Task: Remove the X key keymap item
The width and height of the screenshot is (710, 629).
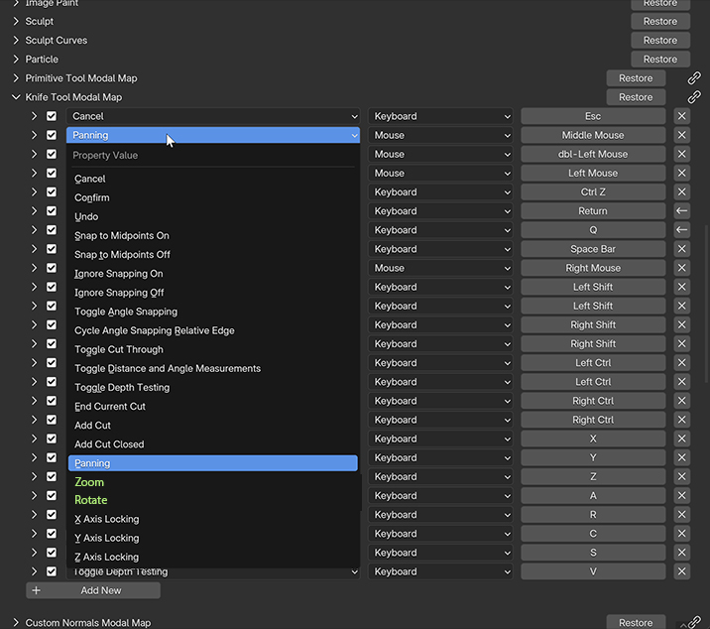Action: coord(681,440)
